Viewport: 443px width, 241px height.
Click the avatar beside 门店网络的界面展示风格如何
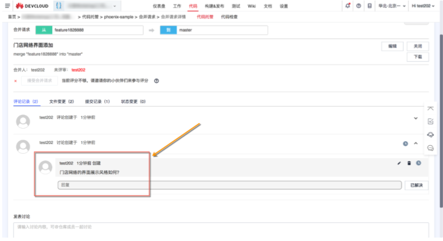(x=45, y=167)
